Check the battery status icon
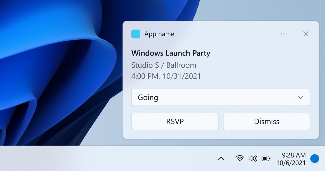This screenshot has height=171, width=325. (266, 159)
